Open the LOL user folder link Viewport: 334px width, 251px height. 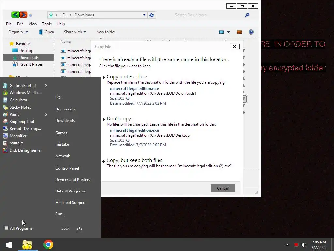tap(59, 97)
